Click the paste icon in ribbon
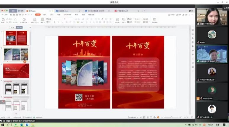 coord(3,20)
